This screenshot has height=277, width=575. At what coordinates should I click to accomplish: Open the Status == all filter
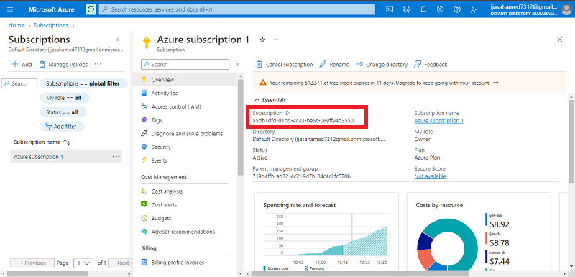pyautogui.click(x=63, y=112)
